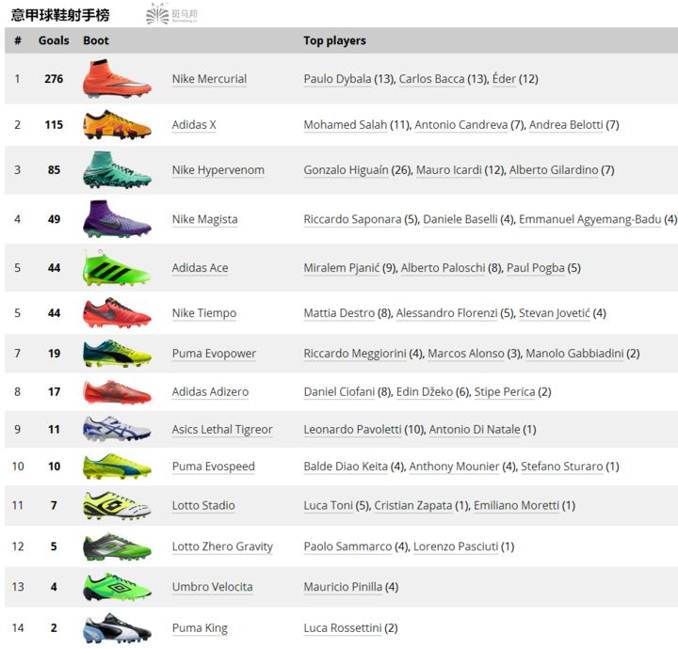The height and width of the screenshot is (649, 678).
Task: Open the Adidas Ace link
Action: point(200,268)
